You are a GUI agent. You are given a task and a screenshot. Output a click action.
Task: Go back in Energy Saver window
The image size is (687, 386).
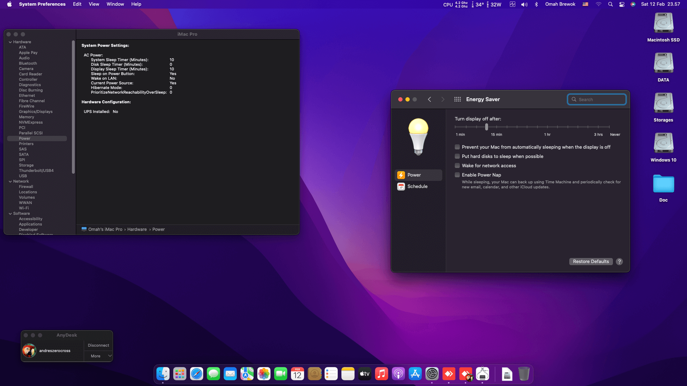click(x=429, y=99)
